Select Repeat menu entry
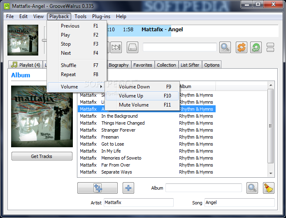 77,74
